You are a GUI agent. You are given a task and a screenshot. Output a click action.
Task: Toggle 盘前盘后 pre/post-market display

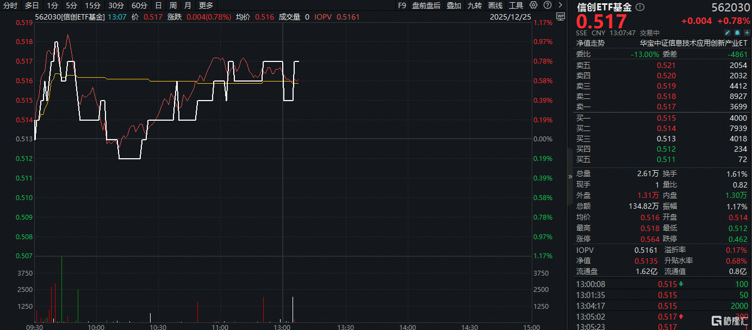coord(426,5)
